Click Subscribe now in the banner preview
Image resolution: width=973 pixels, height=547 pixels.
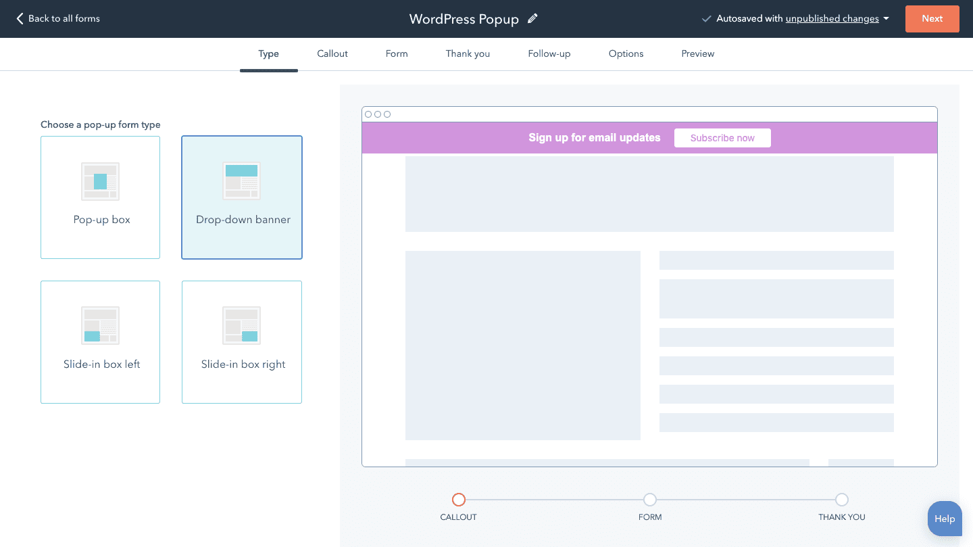[722, 138]
